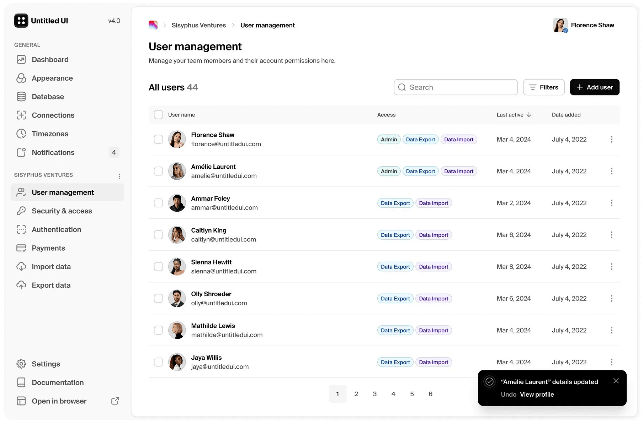Open row actions menu for Sienna Hewitt
This screenshot has width=643, height=424.
611,267
